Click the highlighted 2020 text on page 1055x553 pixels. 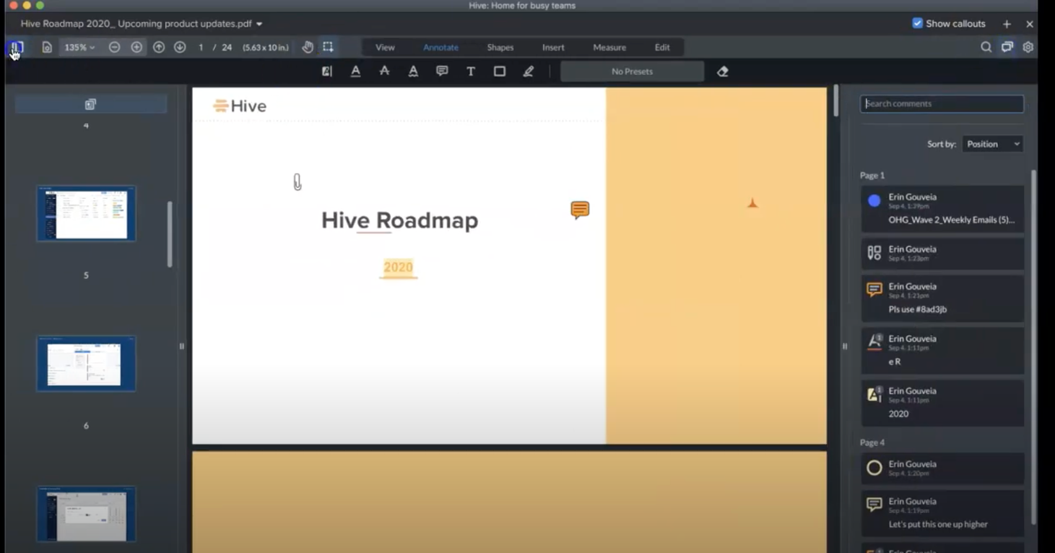click(398, 267)
